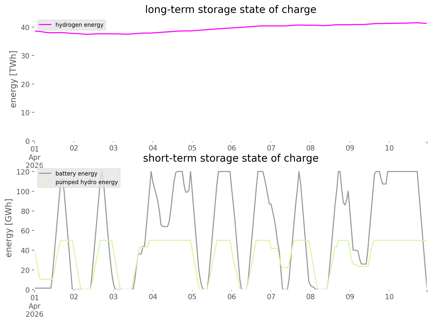The image size is (432, 323).
Task: Click the Apr 2026 label under the top chart
Action: [34, 161]
